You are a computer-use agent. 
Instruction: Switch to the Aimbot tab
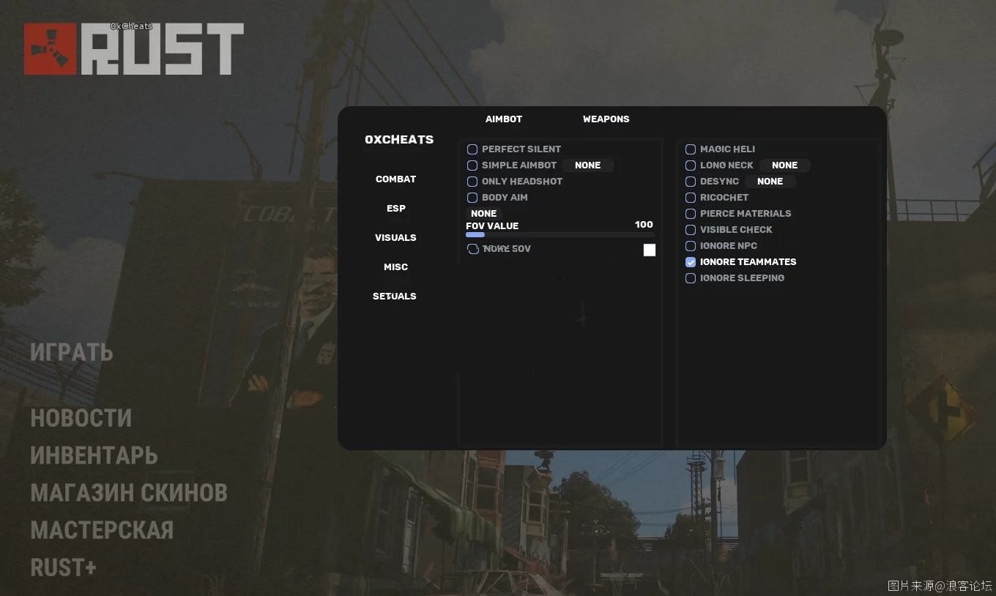(504, 119)
